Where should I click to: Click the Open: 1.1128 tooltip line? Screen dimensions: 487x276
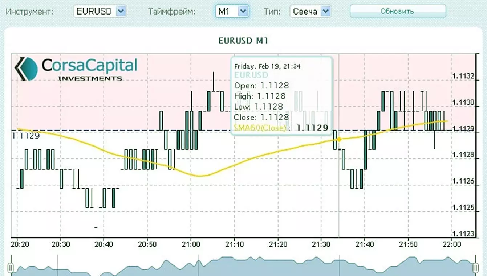coord(261,86)
